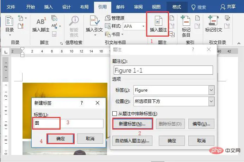
Task: Expand the 添加文字 dropdown arrow
Action: coord(26,18)
